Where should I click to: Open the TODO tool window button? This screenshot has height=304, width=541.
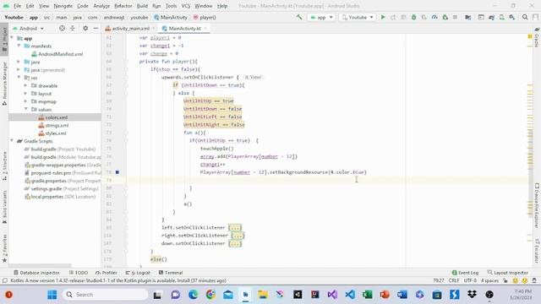[x=79, y=273]
